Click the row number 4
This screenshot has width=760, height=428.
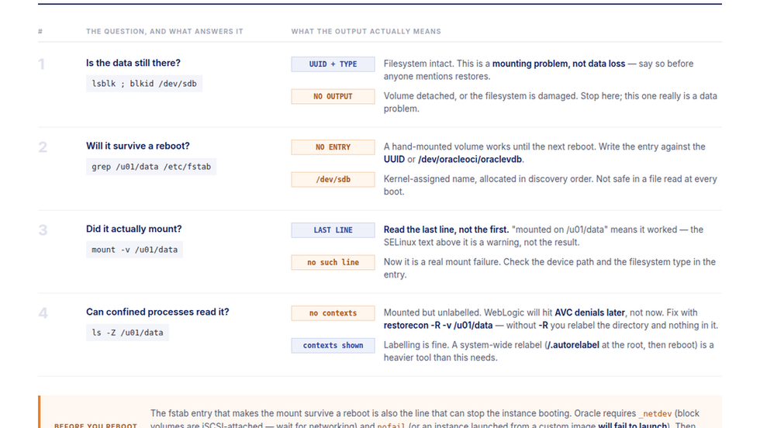click(43, 312)
